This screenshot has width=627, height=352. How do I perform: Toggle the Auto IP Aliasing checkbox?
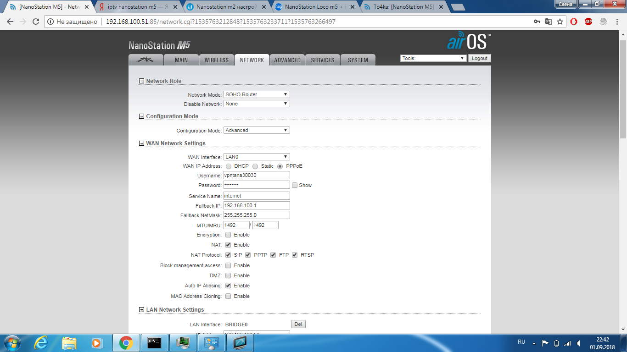[x=228, y=286]
